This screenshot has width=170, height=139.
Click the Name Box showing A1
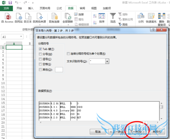click(x=11, y=37)
